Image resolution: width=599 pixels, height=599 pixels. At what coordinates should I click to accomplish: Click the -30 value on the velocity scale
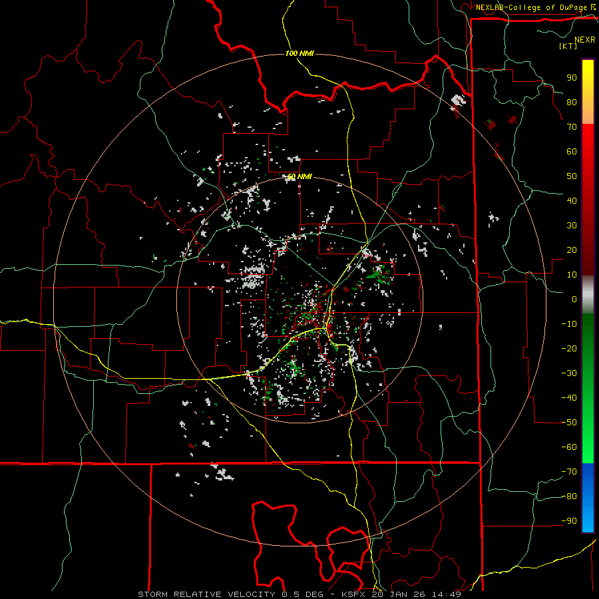point(569,373)
